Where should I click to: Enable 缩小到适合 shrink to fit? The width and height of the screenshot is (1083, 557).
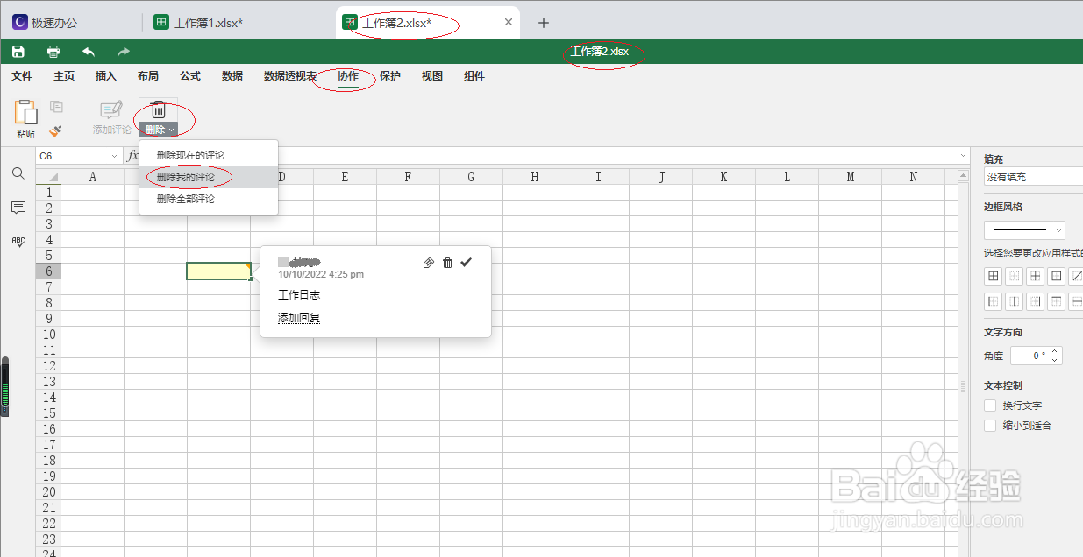[x=990, y=426]
